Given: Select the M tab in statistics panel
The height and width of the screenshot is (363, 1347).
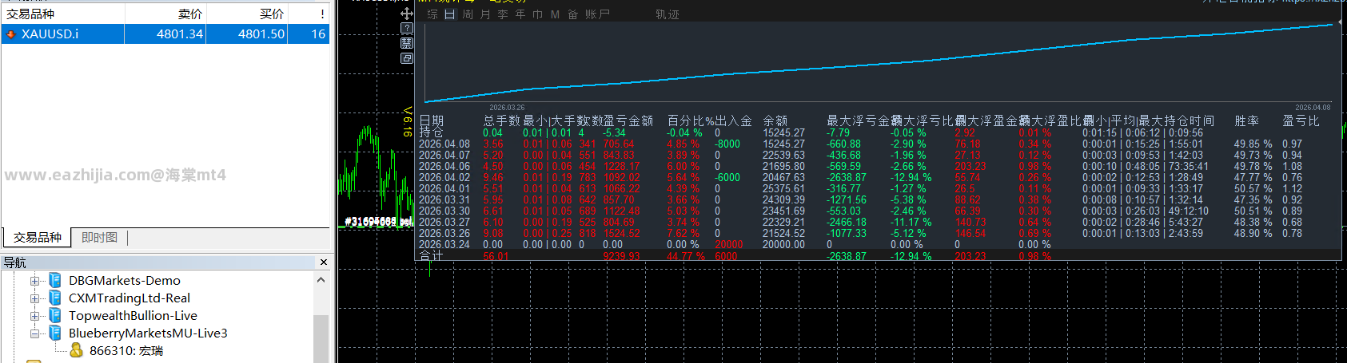Looking at the screenshot, I should [x=555, y=14].
